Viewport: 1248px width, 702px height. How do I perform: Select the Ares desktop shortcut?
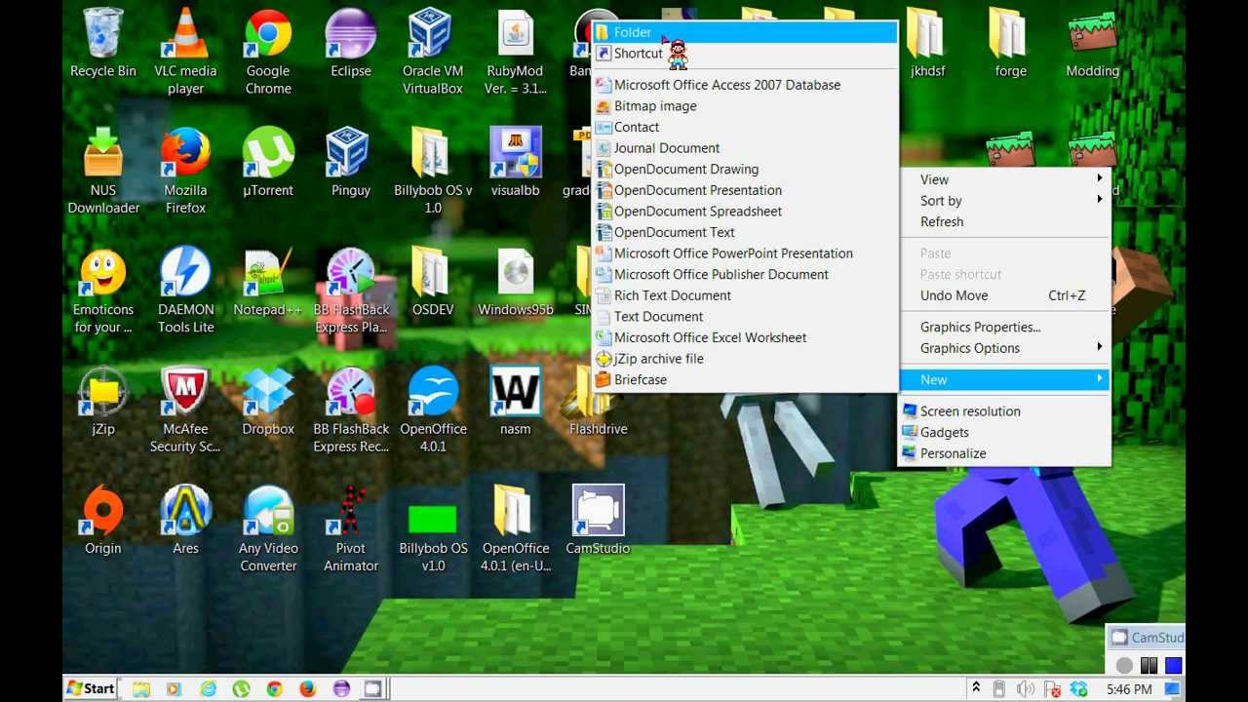click(185, 521)
